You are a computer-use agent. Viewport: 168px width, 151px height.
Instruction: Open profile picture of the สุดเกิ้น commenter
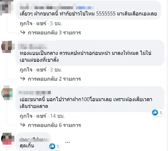(8, 139)
